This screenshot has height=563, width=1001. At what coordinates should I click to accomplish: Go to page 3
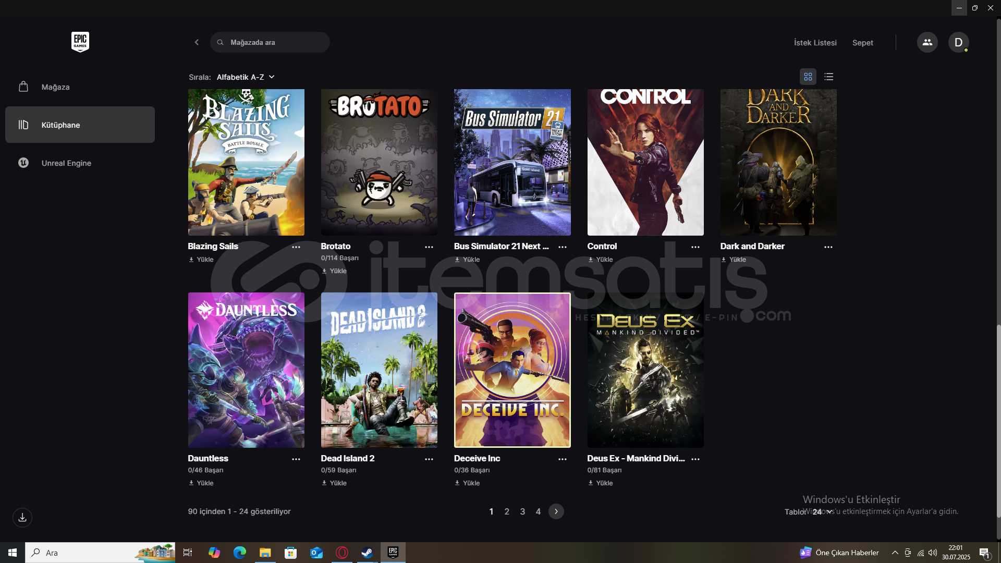point(522,512)
